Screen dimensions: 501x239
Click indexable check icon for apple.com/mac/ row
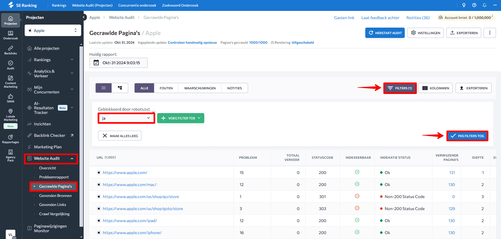(x=357, y=184)
